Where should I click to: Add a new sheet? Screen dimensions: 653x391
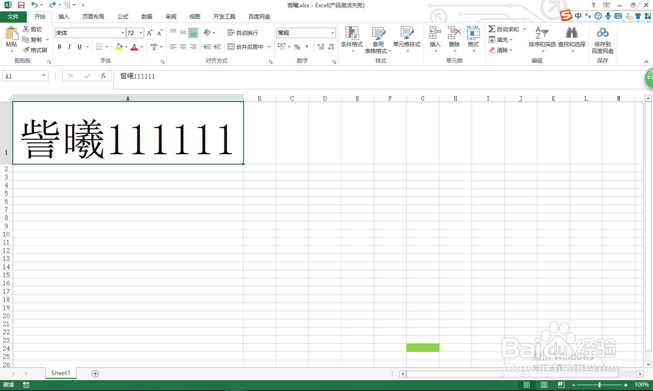tap(95, 373)
